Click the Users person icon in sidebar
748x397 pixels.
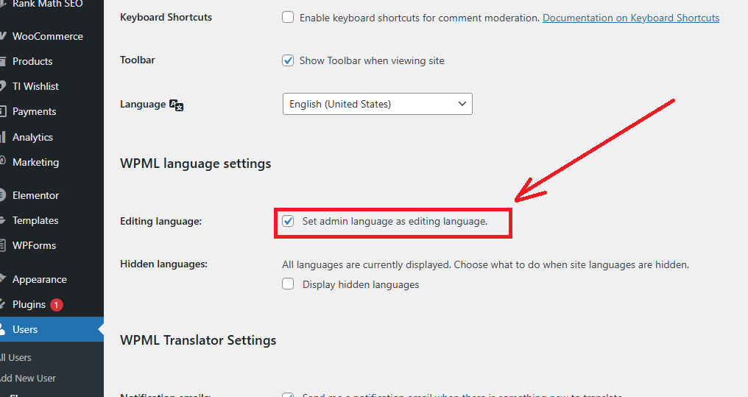(2, 329)
